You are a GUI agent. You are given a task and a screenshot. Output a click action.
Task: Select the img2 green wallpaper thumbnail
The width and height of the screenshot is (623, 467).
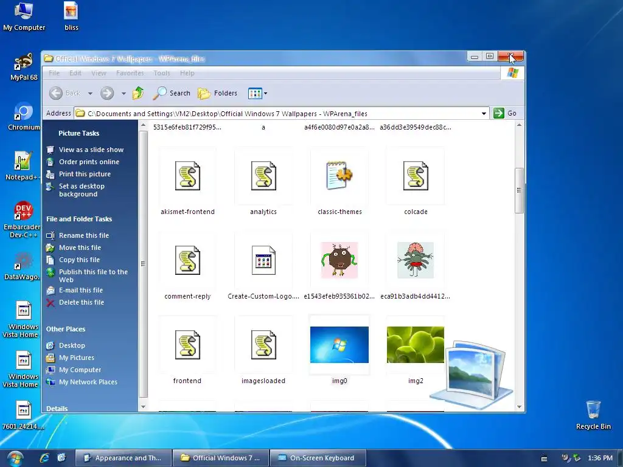[415, 345]
